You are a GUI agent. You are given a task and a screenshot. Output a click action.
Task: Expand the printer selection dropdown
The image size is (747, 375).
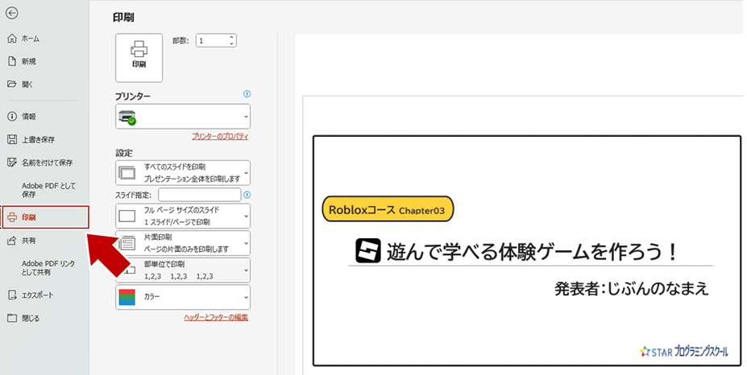(183, 117)
